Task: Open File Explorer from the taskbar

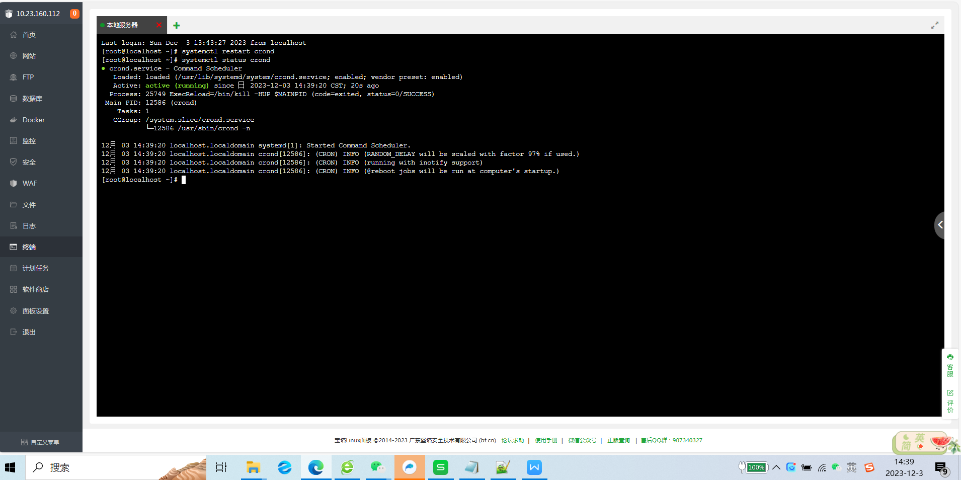Action: (x=253, y=467)
